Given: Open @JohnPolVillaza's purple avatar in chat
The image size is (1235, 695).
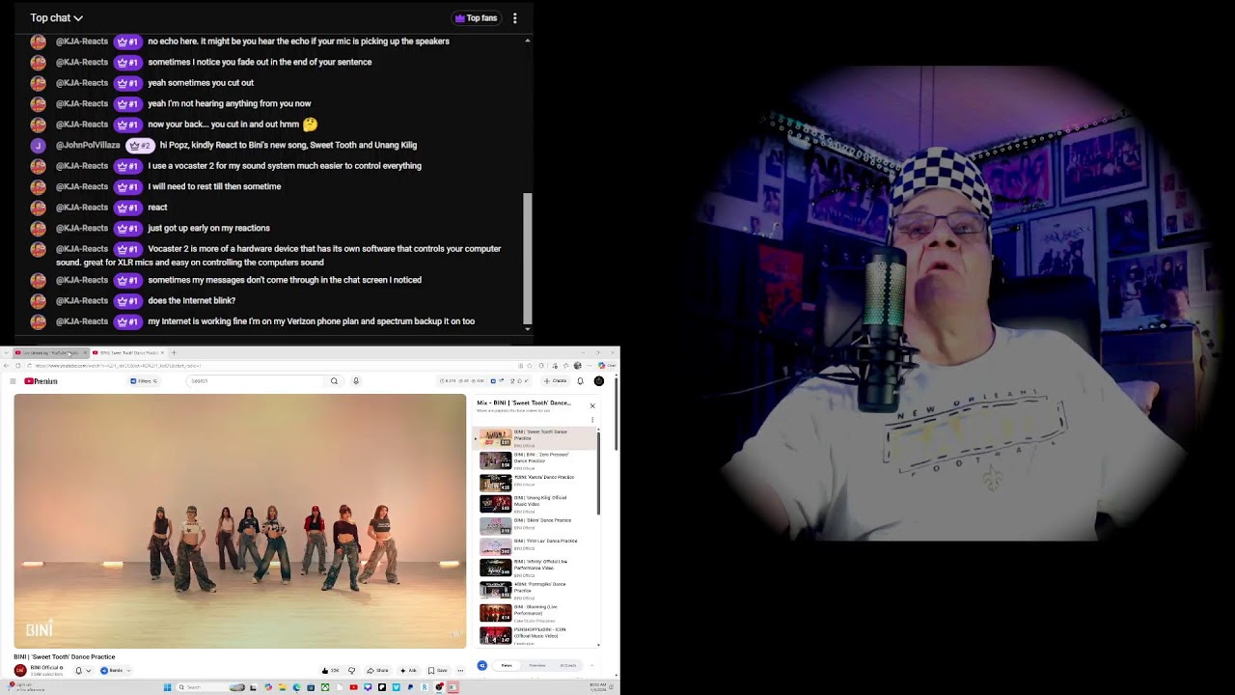Looking at the screenshot, I should pyautogui.click(x=38, y=145).
